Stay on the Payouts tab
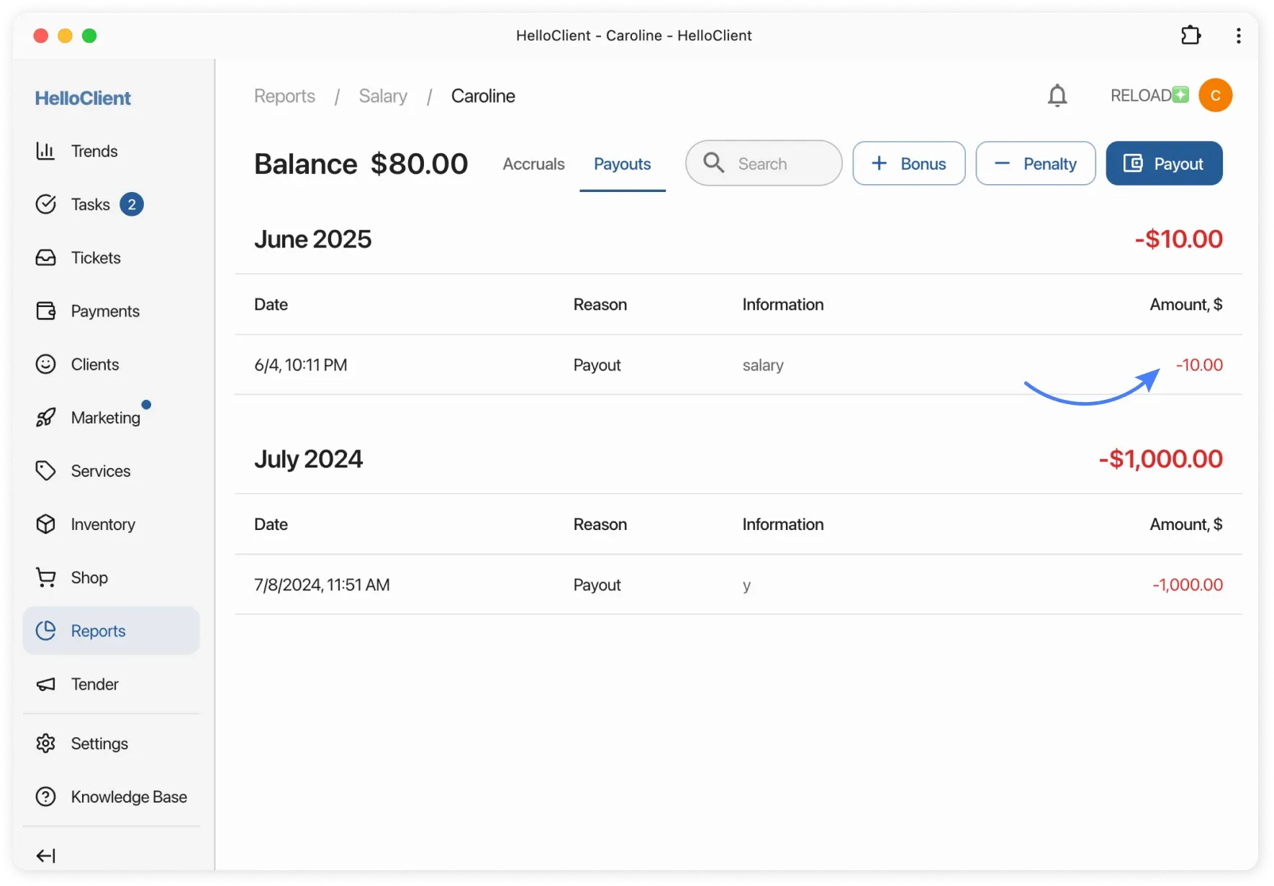The height and width of the screenshot is (886, 1274). (622, 163)
